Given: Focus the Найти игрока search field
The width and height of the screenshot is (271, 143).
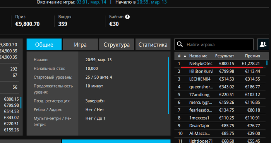Looking at the screenshot, I should pyautogui.click(x=214, y=44).
